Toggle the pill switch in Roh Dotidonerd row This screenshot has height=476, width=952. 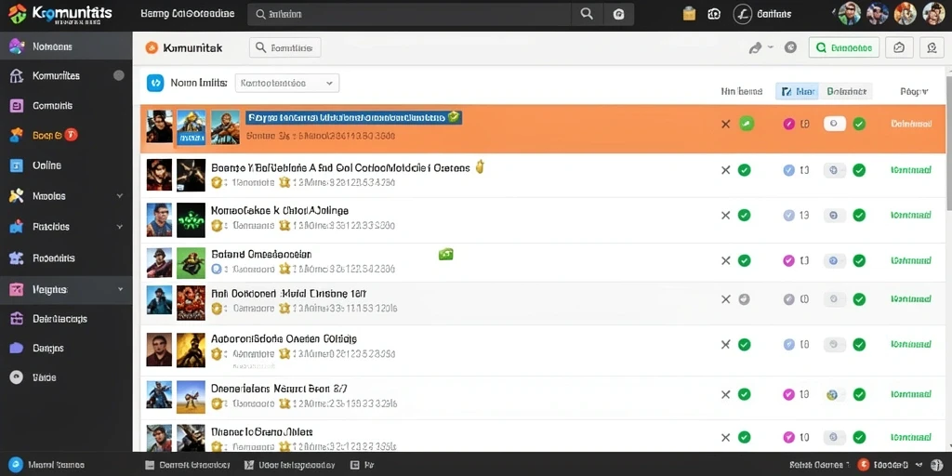[835, 298]
